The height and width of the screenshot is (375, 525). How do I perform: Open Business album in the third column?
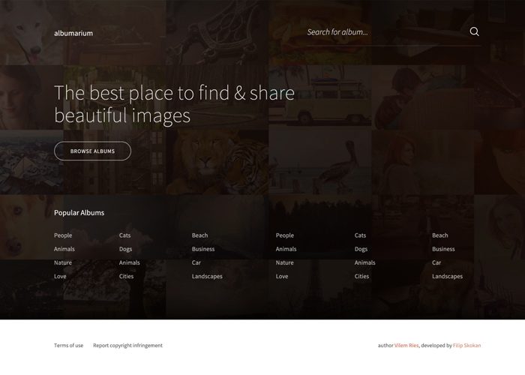coord(203,249)
